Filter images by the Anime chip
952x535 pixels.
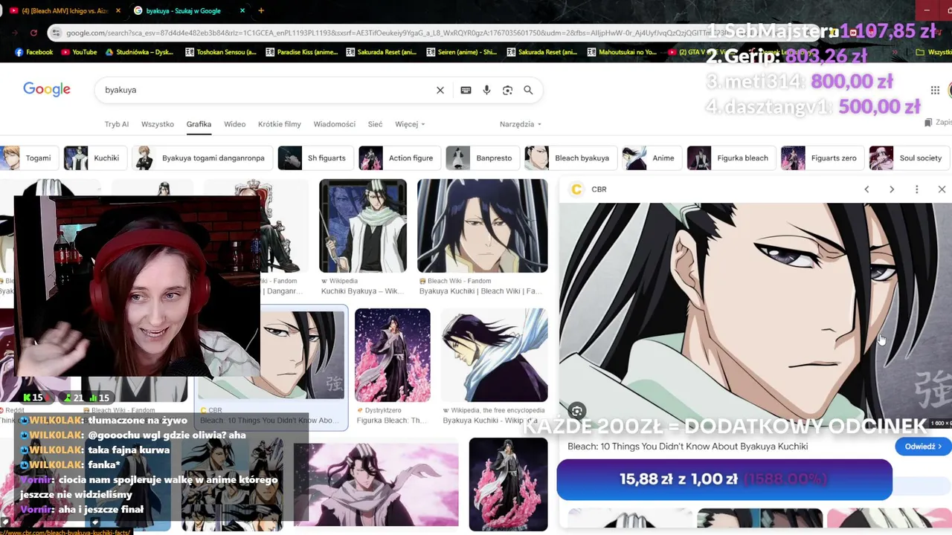coord(652,158)
